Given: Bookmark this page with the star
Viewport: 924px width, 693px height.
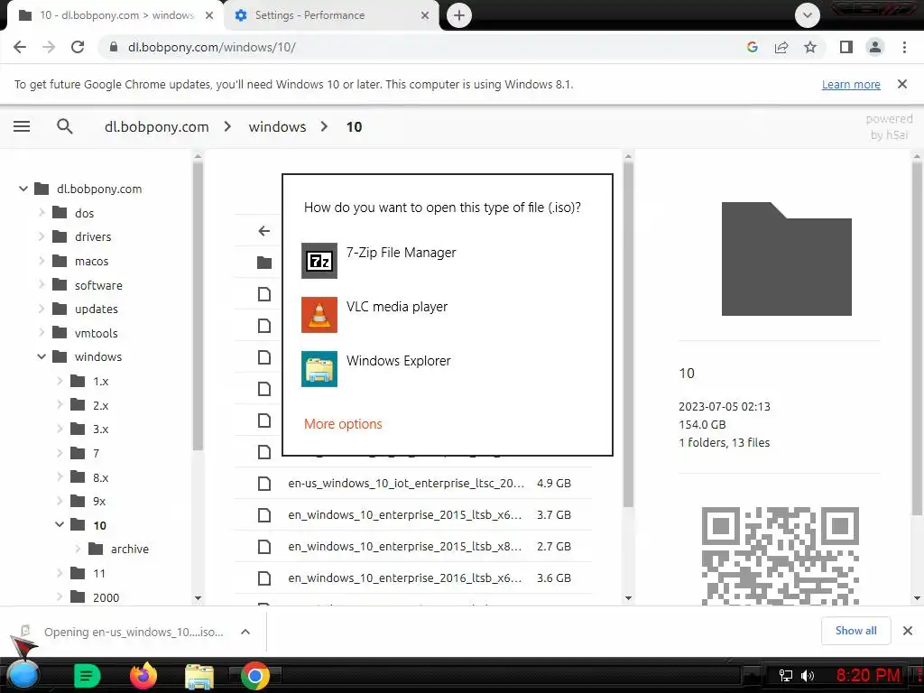Looking at the screenshot, I should 810,47.
